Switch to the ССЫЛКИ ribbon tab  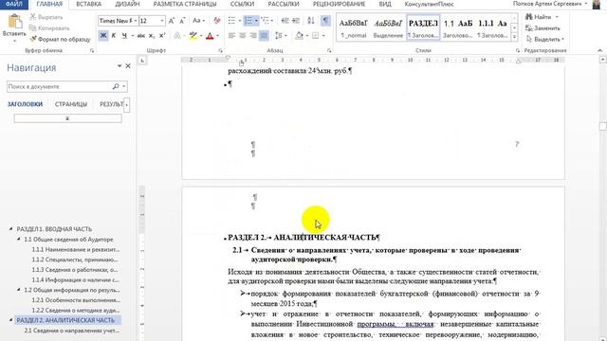pos(242,4)
